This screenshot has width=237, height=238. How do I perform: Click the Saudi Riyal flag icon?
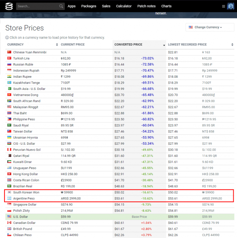9,125
